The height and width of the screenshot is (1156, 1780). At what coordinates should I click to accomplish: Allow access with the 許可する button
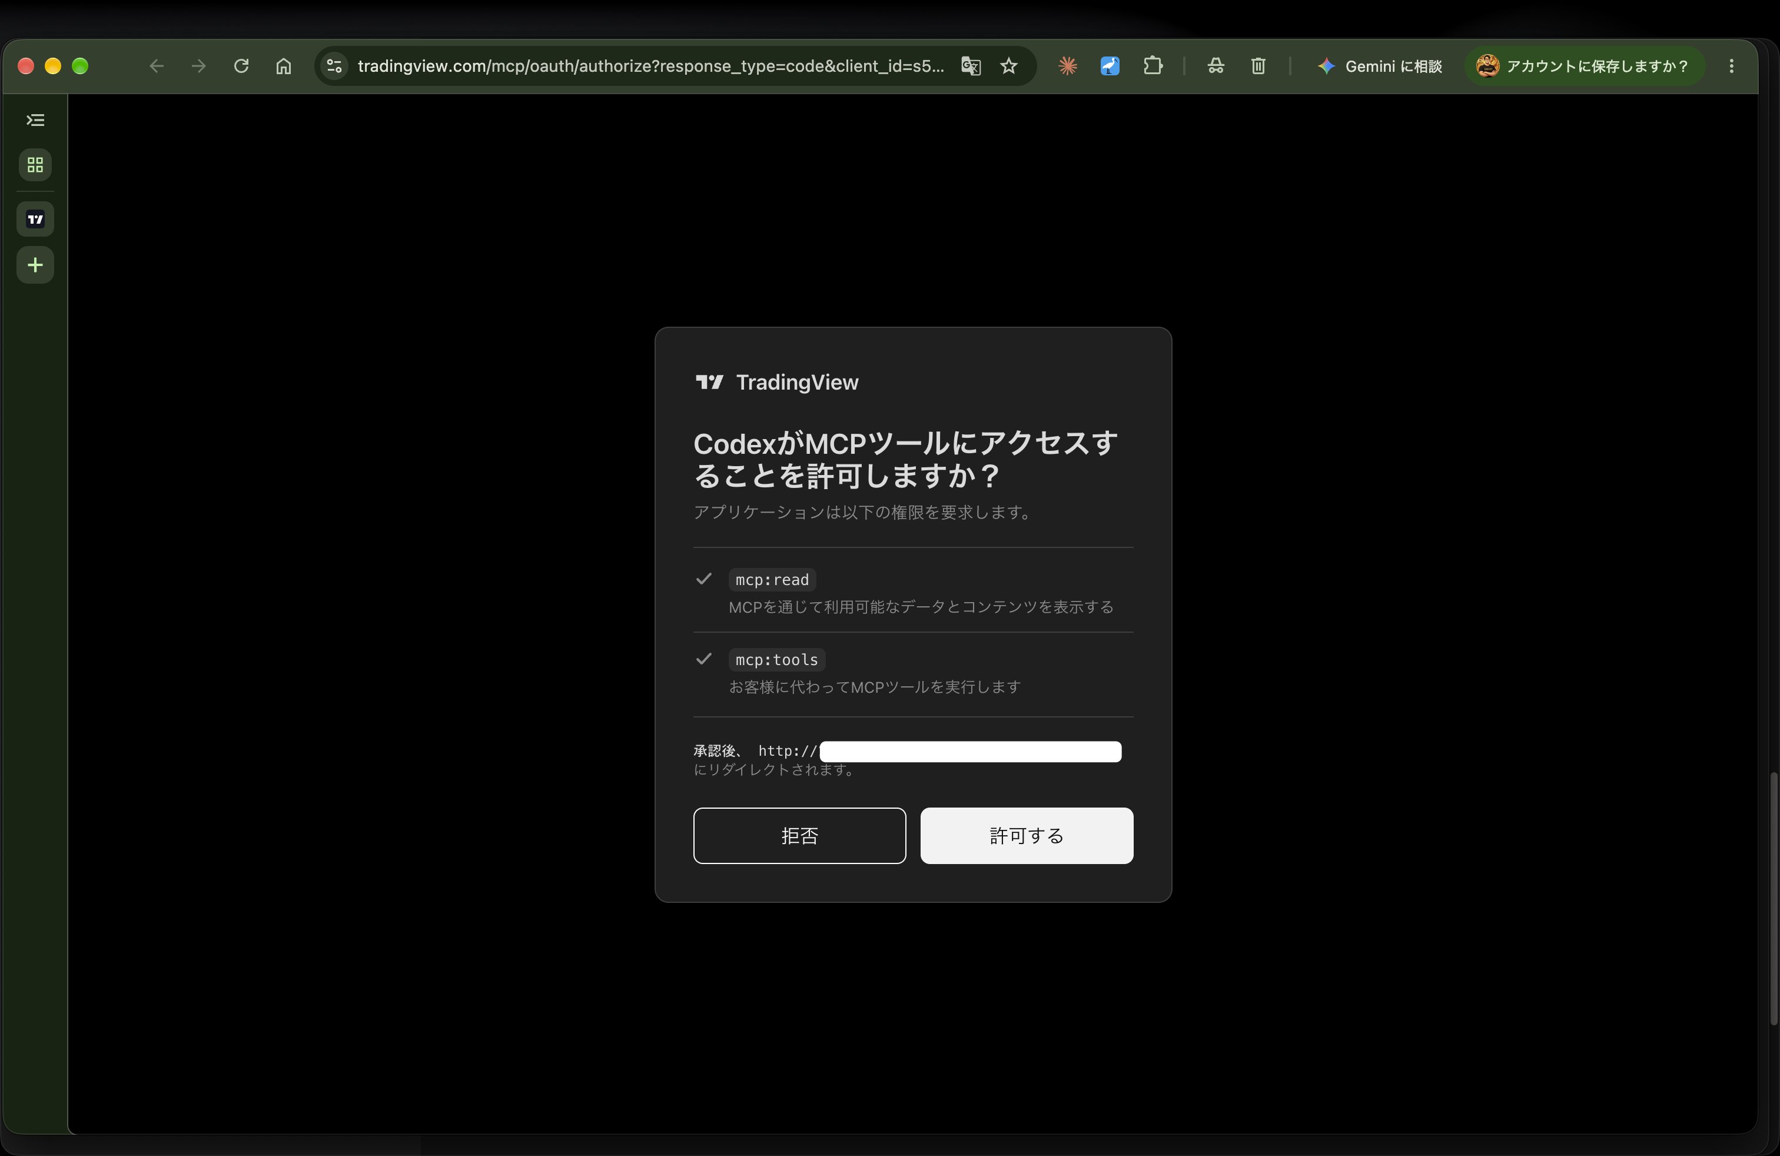tap(1026, 835)
